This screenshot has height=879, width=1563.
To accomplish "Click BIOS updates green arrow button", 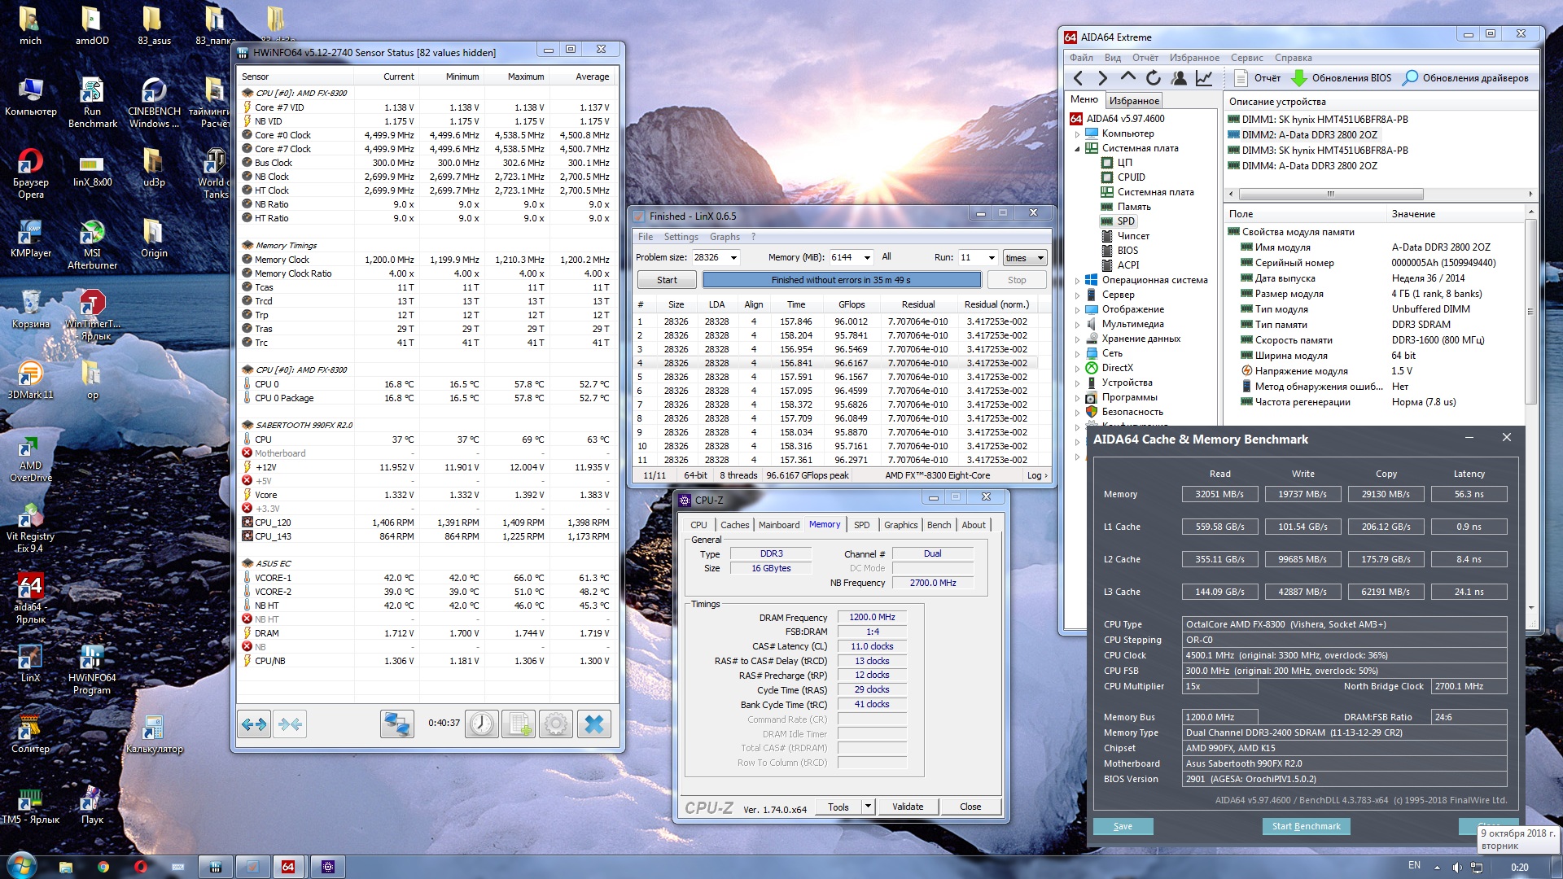I will (x=1299, y=78).
